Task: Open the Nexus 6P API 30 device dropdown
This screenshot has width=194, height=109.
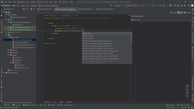Action: 133,5
